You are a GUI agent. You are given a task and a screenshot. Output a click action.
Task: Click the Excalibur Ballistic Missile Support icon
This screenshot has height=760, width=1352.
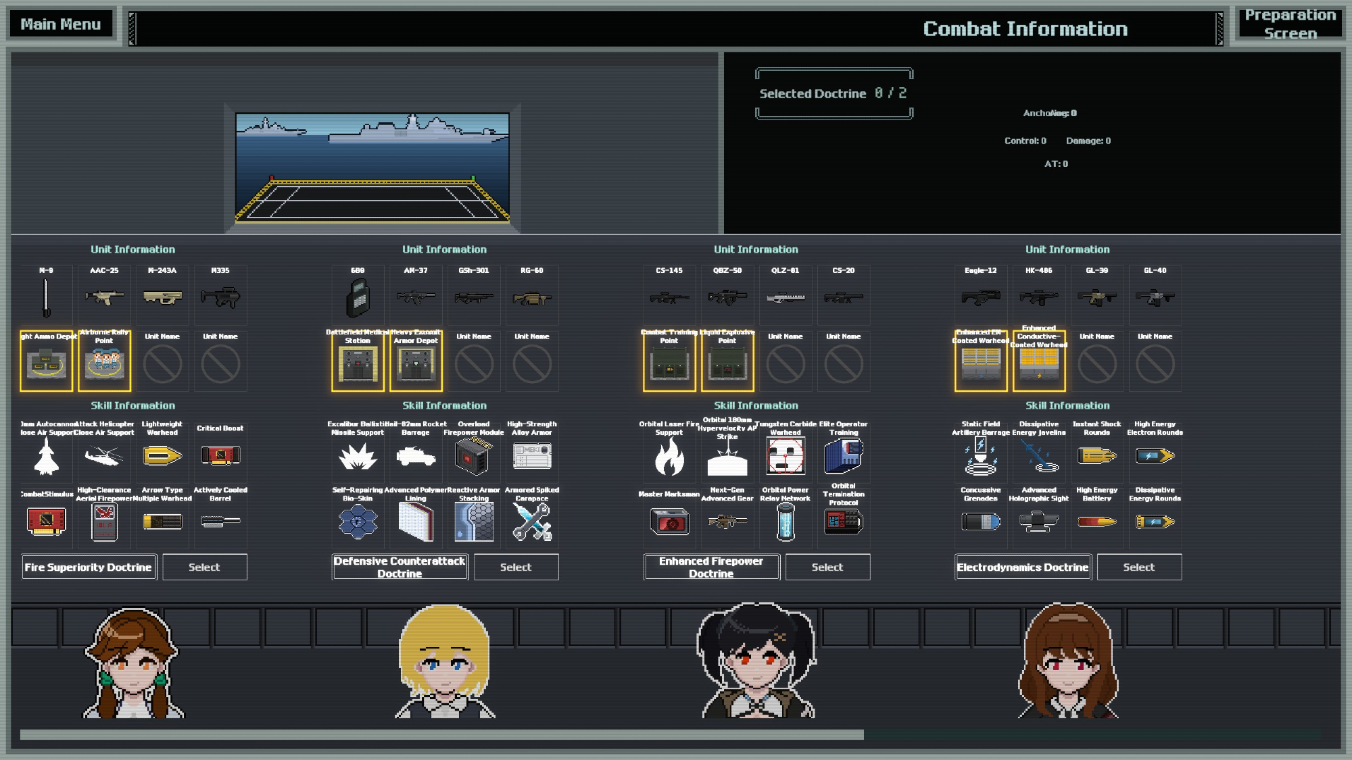[x=358, y=456]
